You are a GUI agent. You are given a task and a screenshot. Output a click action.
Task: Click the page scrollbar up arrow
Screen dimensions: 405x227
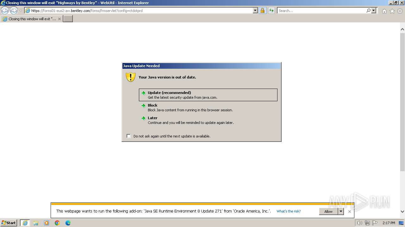402,29
